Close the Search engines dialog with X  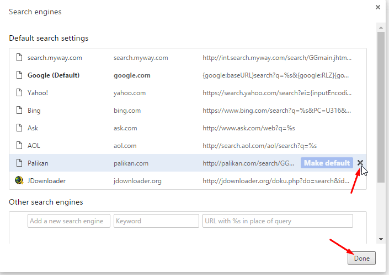(378, 7)
